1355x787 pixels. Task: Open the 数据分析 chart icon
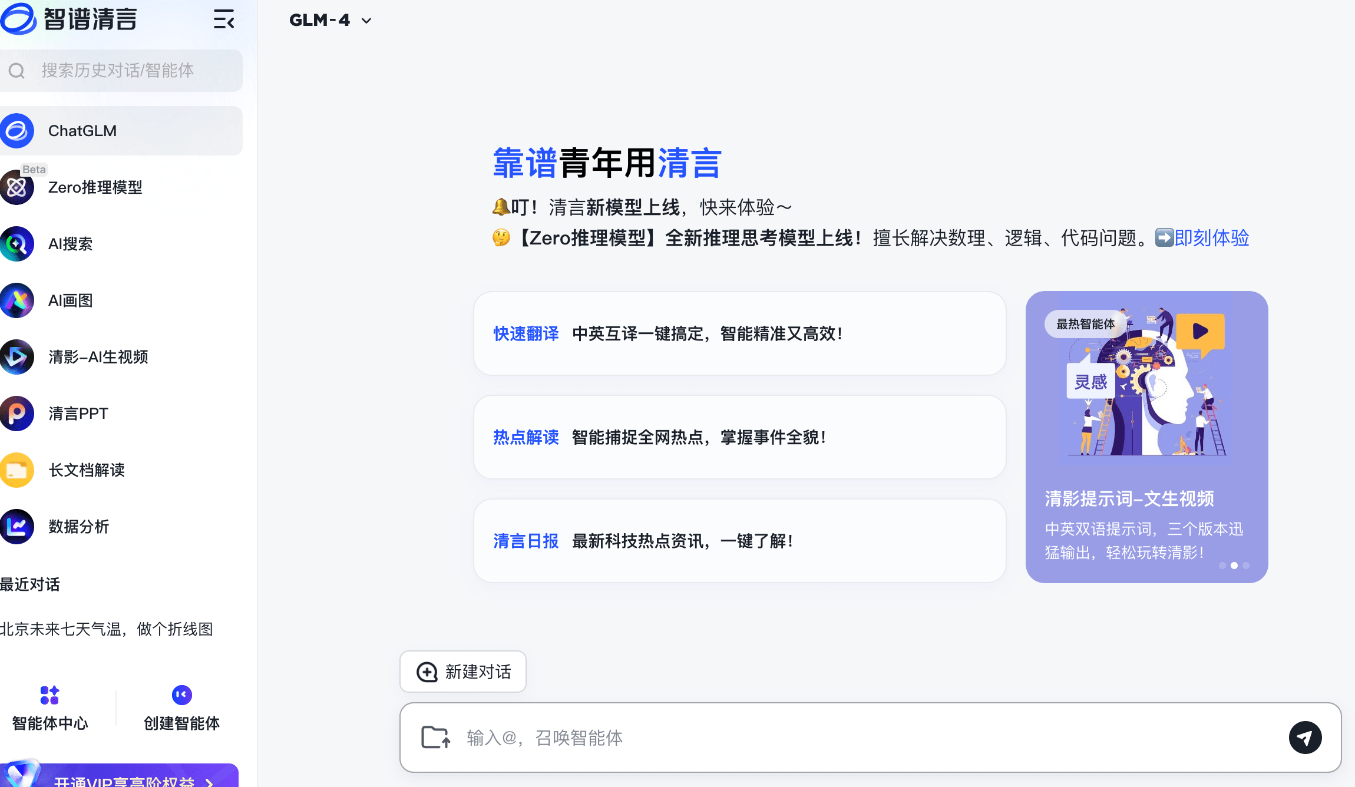[16, 527]
